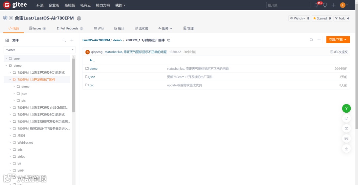This screenshot has height=185, width=358.
Task: Select adc folder in file tree
Action: click(x=20, y=150)
